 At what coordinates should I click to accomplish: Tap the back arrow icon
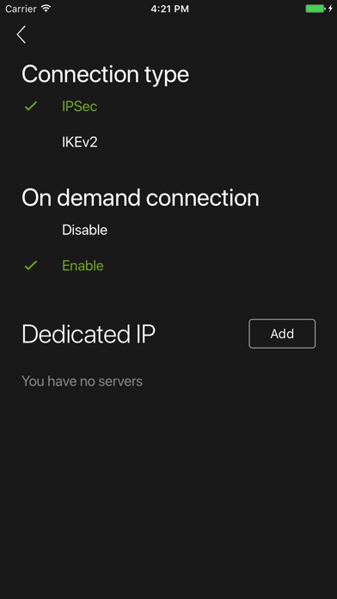[21, 34]
